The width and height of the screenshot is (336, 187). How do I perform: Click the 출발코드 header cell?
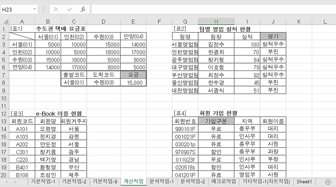pos(74,75)
